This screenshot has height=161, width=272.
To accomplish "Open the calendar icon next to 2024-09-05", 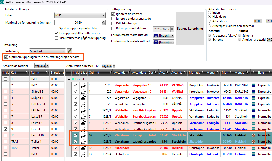I will (x=172, y=29).
